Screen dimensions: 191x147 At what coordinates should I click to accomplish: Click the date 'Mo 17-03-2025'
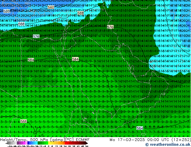127,140
